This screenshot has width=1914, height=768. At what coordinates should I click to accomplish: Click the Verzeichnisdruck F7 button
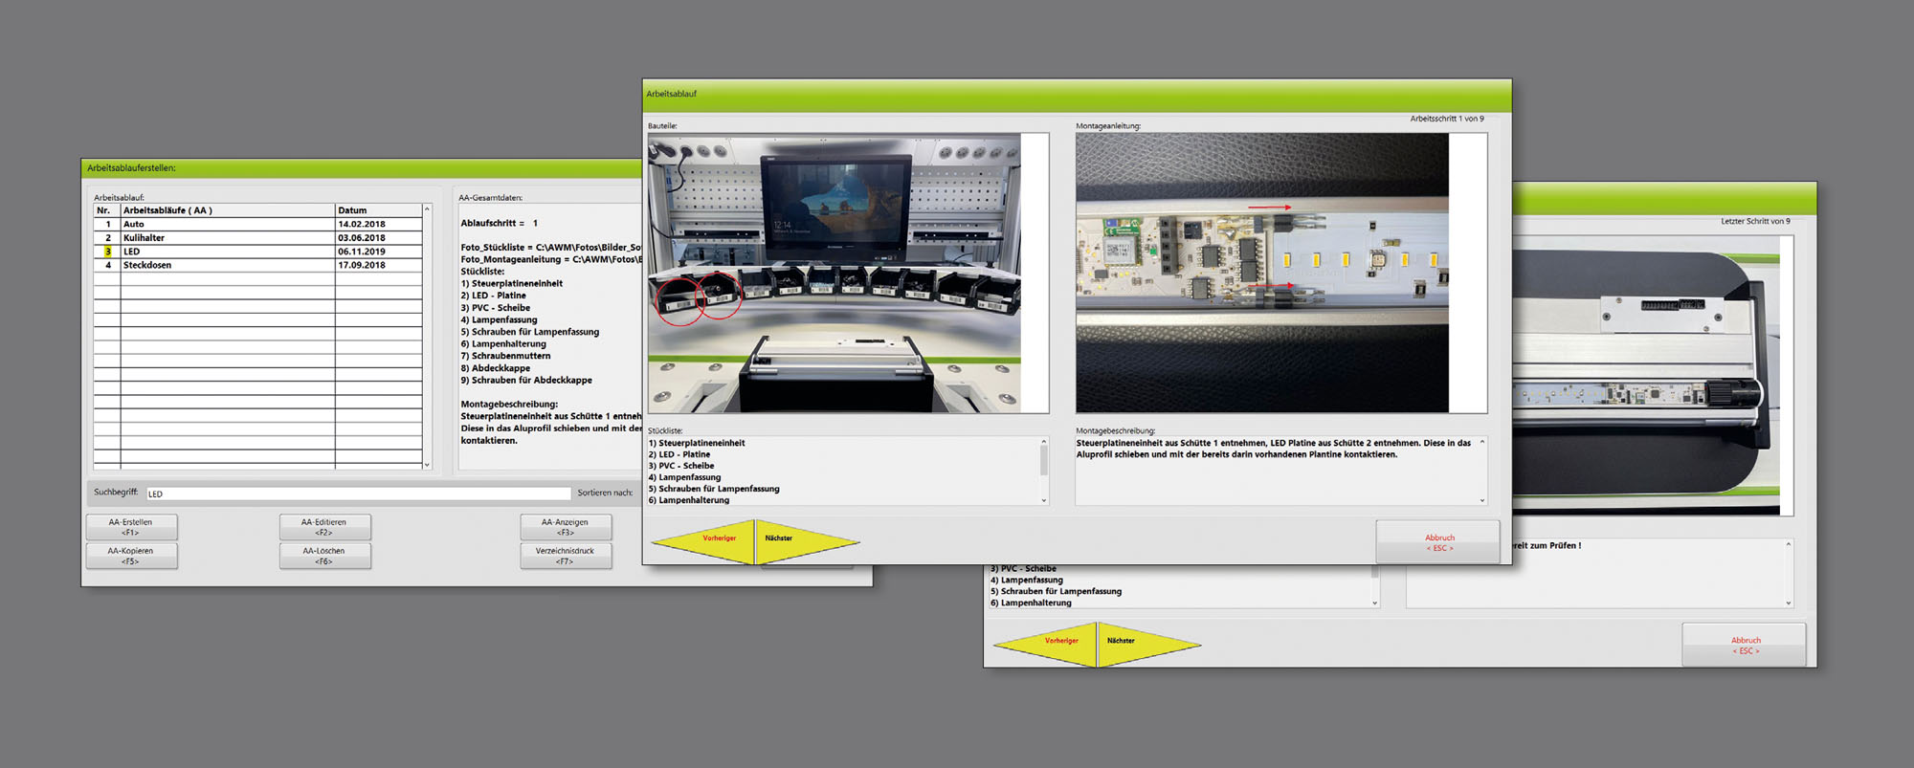click(565, 556)
